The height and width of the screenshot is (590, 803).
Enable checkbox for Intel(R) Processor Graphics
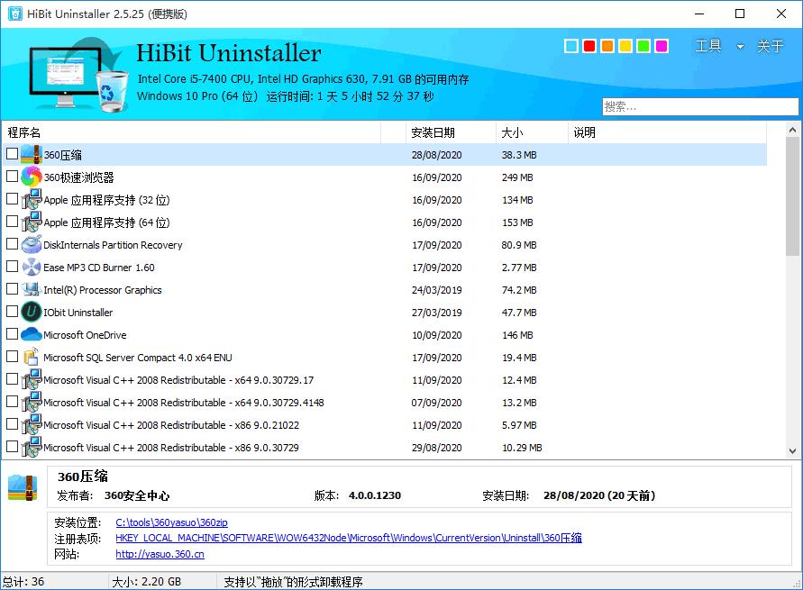point(13,288)
